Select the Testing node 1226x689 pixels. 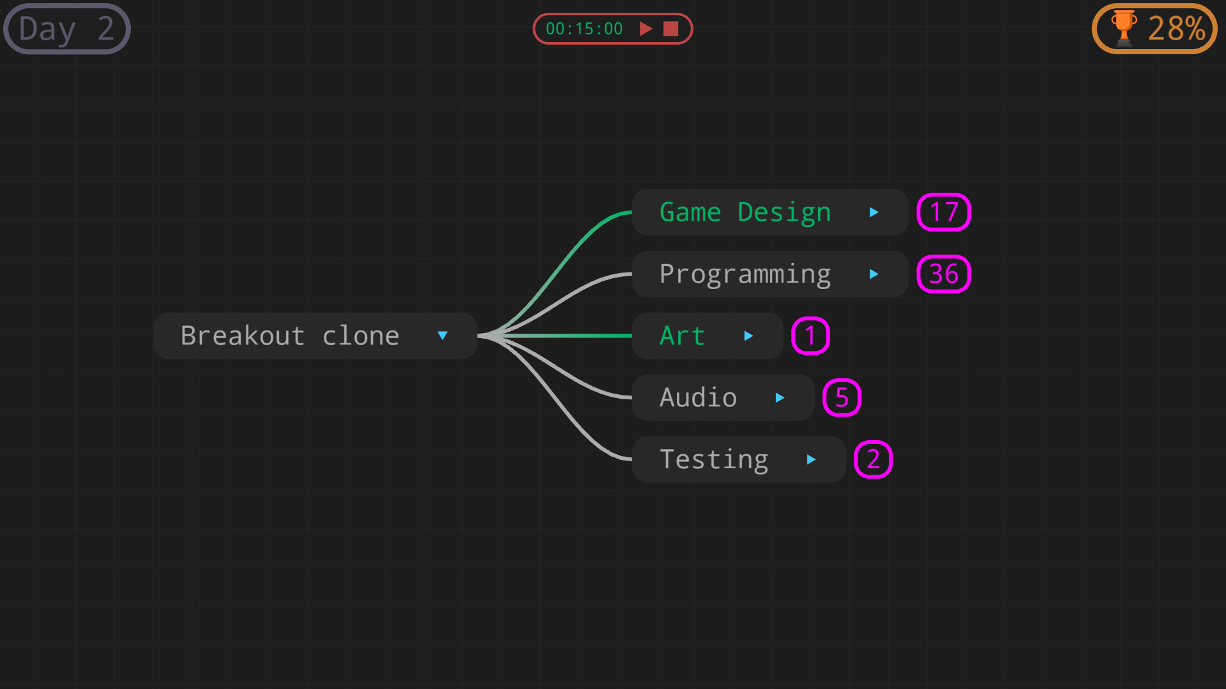713,459
